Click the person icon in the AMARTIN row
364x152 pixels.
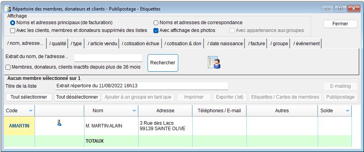pyautogui.click(x=59, y=123)
